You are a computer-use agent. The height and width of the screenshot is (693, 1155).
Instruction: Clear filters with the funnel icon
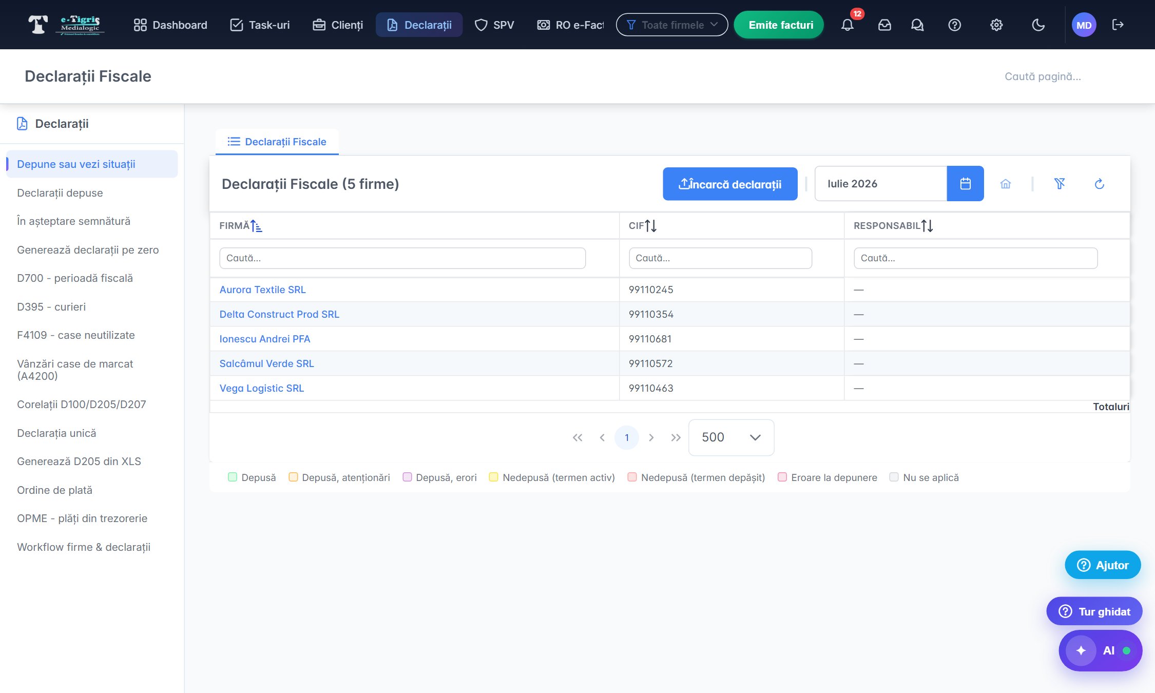pos(1060,184)
